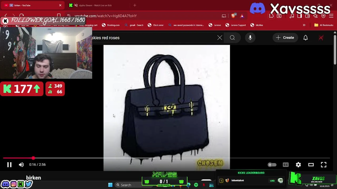Open Spotify from the taskbar

click(x=196, y=185)
